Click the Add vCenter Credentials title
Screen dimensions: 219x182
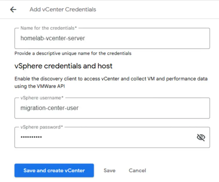[62, 9]
